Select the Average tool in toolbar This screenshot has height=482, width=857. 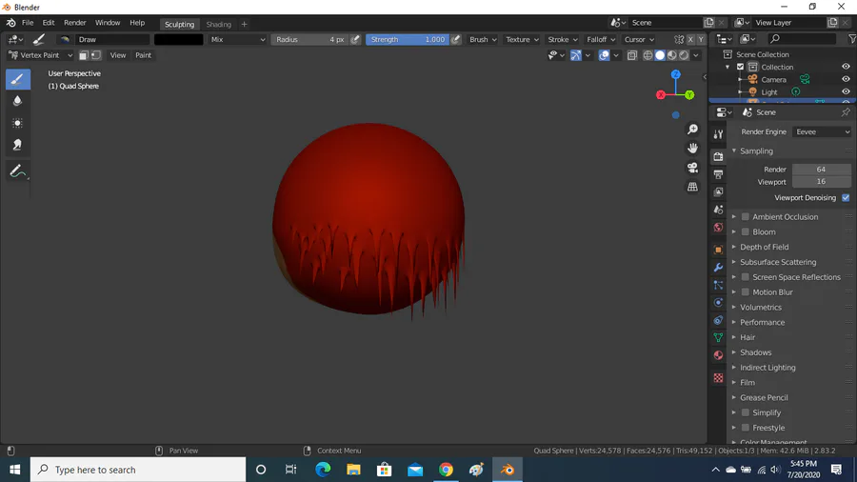17,123
